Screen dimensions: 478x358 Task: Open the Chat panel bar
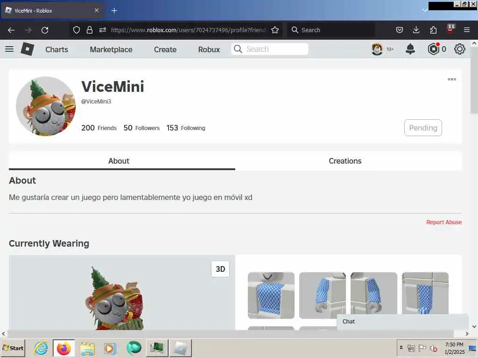[x=402, y=322]
